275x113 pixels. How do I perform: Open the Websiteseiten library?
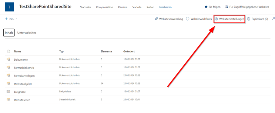click(22, 100)
